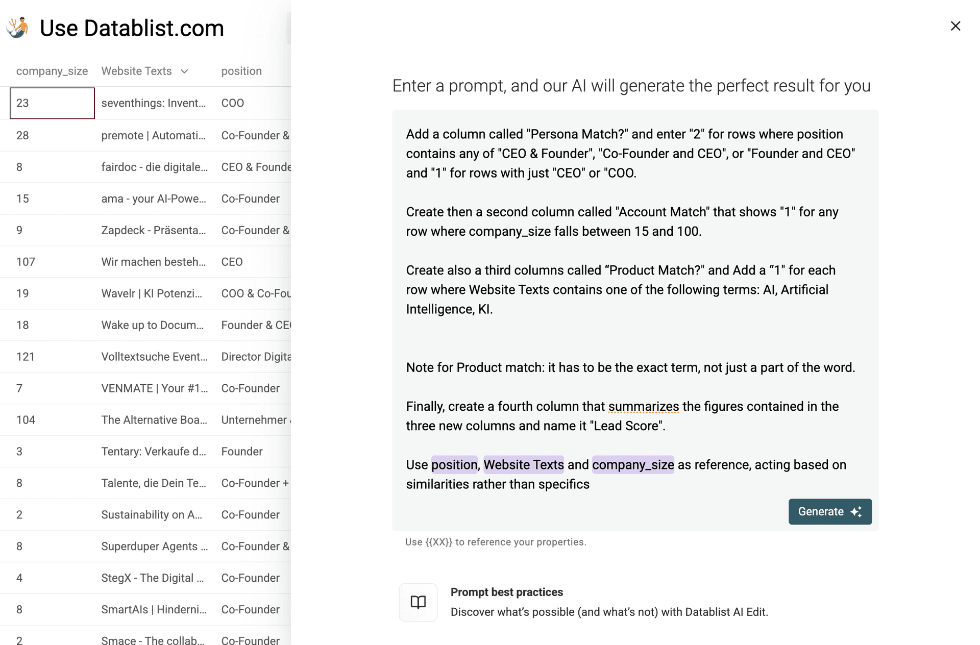Open the Prompt best practices link

[x=506, y=592]
